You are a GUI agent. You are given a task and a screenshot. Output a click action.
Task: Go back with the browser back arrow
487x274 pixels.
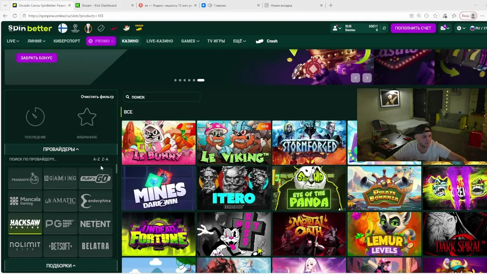pyautogui.click(x=5, y=16)
